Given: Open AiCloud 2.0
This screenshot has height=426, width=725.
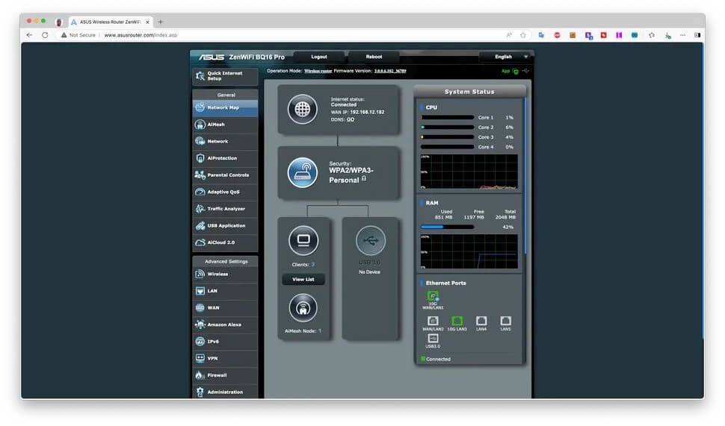Looking at the screenshot, I should tap(225, 242).
